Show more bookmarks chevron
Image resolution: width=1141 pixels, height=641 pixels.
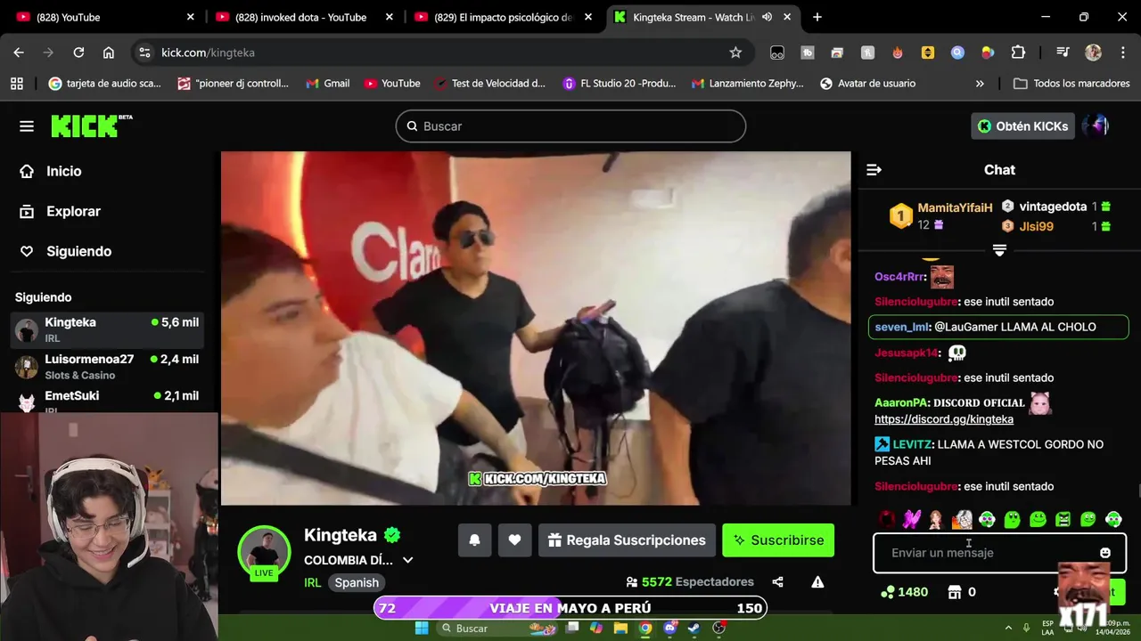[981, 84]
